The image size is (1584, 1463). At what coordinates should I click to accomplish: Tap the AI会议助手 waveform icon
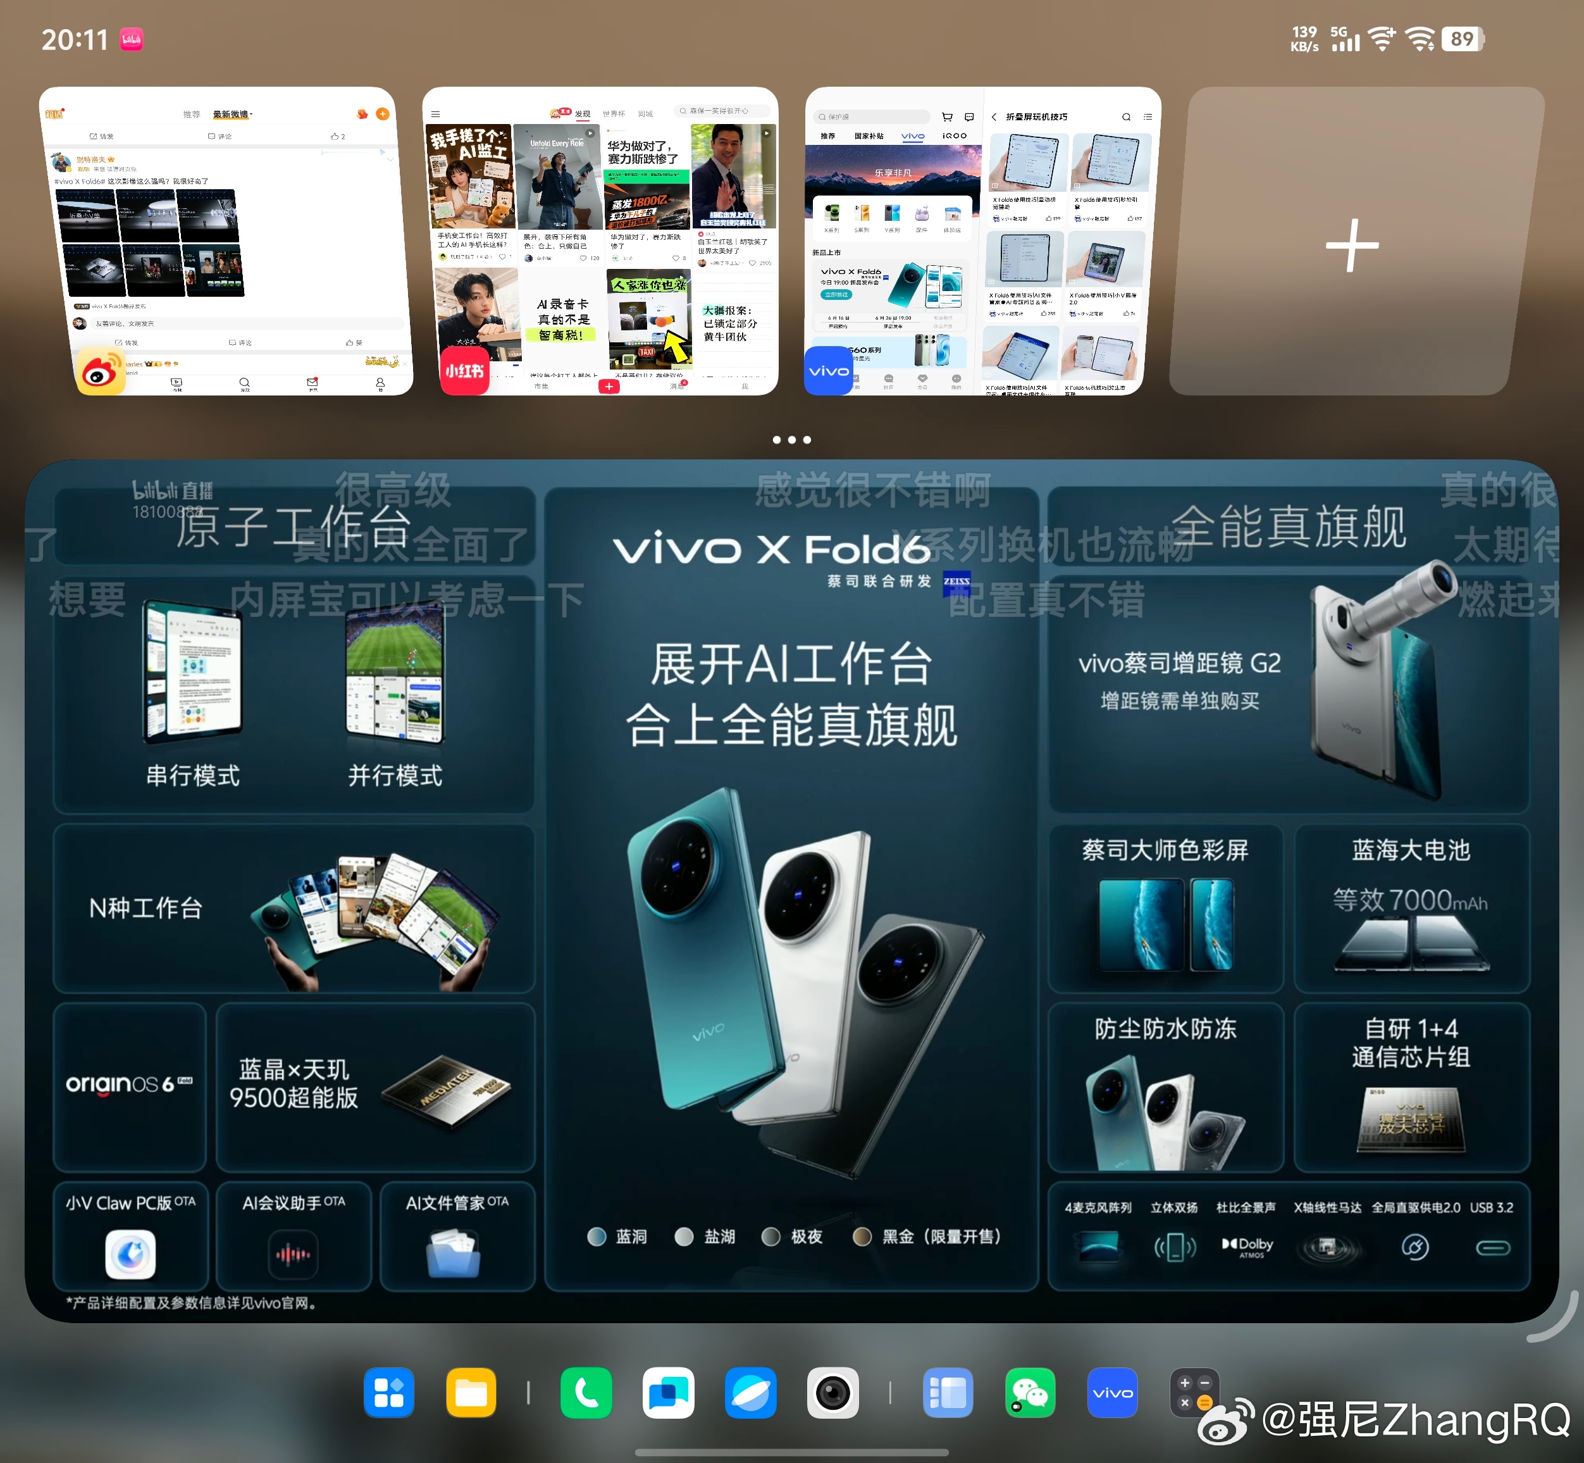click(x=293, y=1254)
